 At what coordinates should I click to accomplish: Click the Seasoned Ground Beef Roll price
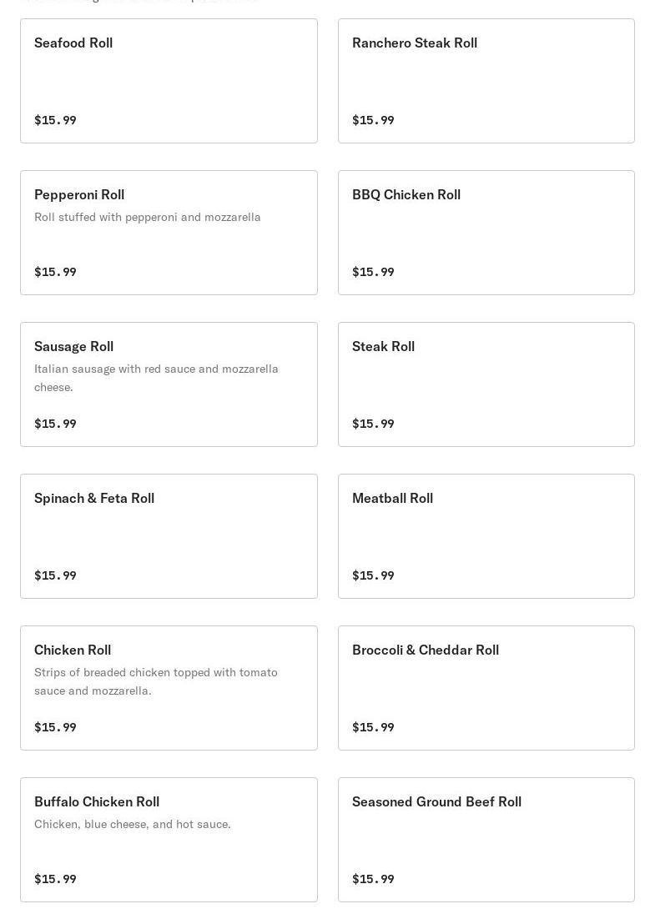[x=373, y=879]
